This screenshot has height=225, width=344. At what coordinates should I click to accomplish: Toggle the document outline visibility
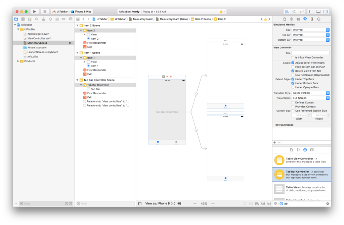click(x=140, y=204)
